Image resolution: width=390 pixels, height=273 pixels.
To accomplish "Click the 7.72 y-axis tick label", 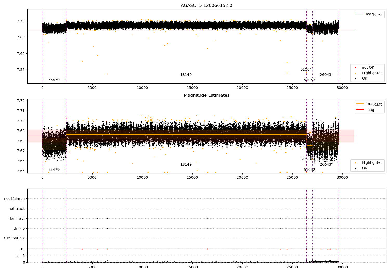I will 20,101.
